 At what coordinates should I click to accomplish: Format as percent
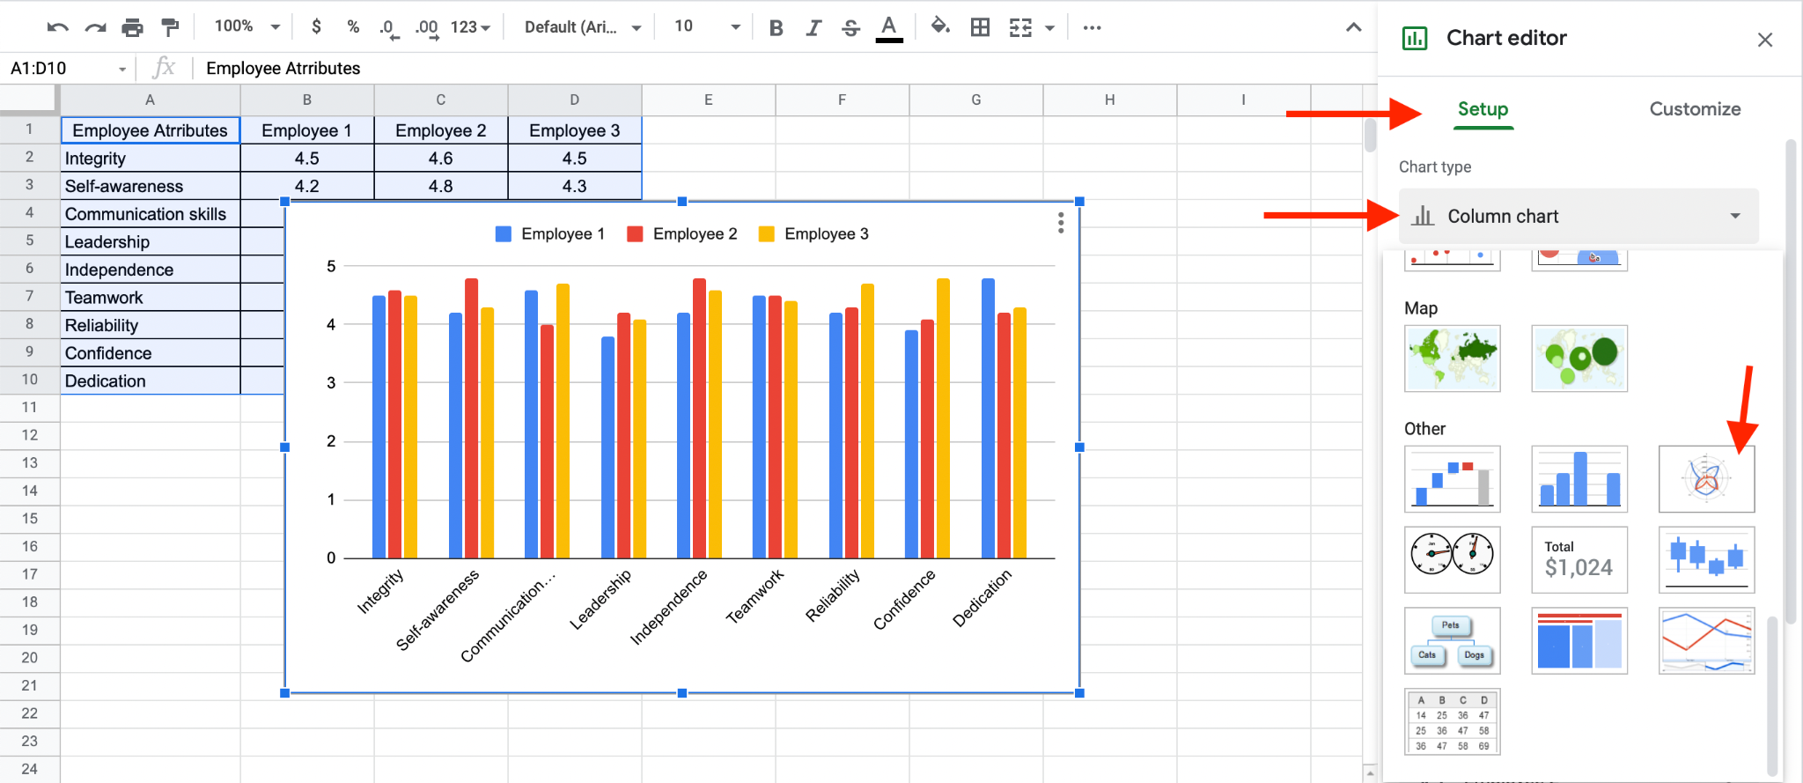click(x=353, y=26)
